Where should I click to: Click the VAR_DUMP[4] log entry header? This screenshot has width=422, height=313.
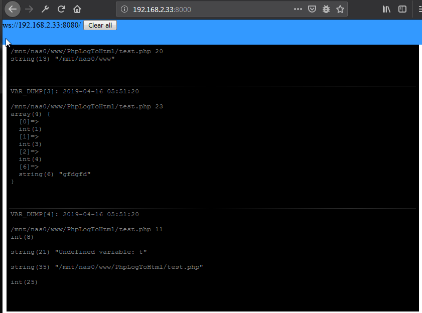(x=74, y=214)
